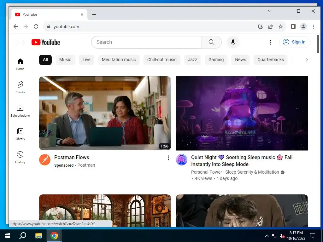Select the Meditation music chip
Viewport: 323px width, 242px height.
(x=119, y=60)
